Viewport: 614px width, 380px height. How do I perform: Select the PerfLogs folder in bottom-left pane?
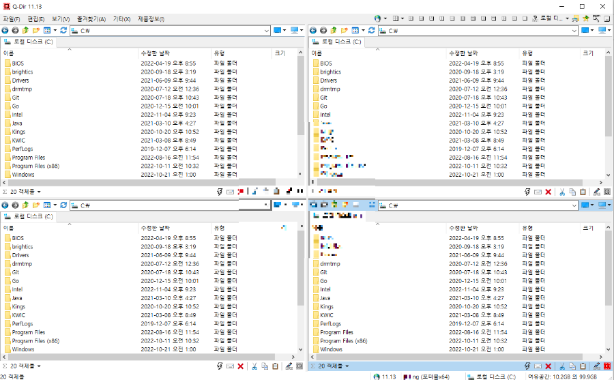(x=23, y=323)
